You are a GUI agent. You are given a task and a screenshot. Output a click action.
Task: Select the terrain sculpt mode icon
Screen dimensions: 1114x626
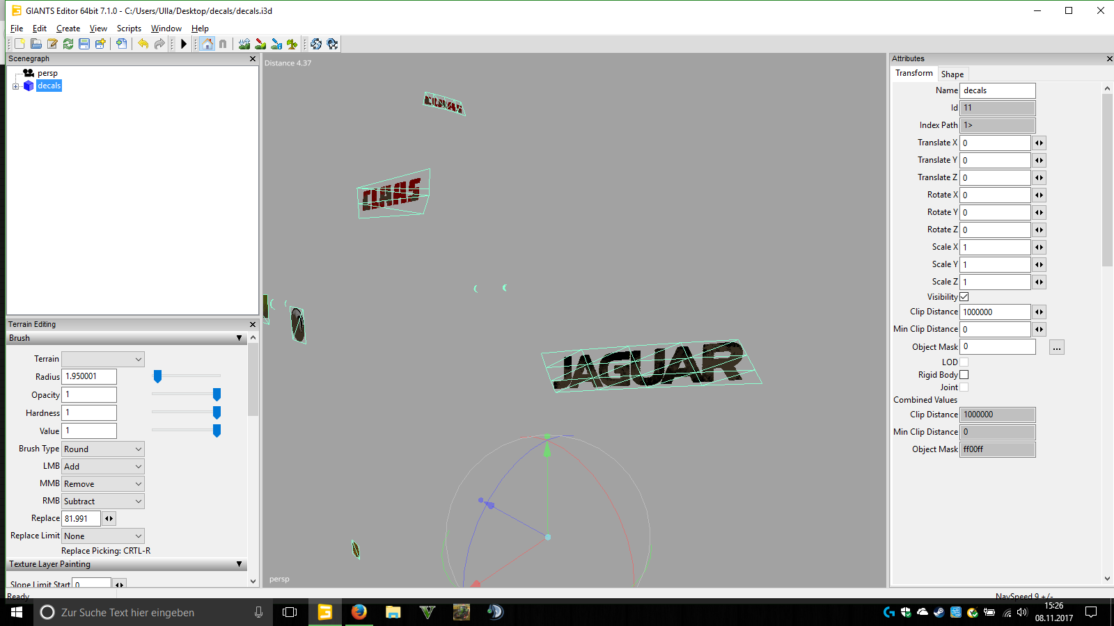point(244,44)
